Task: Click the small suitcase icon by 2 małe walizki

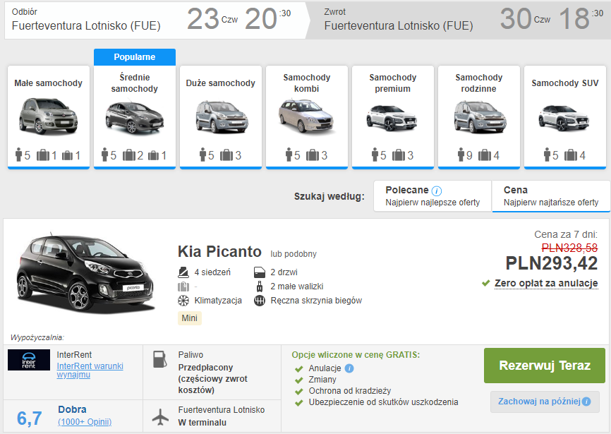Action: [260, 287]
